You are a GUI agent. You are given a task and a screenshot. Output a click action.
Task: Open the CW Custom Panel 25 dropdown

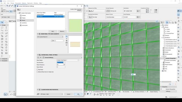click(50, 37)
